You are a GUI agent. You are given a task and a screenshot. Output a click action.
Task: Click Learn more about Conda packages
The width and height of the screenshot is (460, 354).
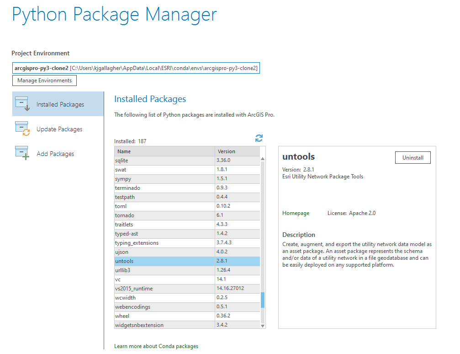(x=156, y=346)
